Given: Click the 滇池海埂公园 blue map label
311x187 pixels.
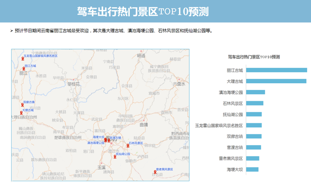Looking at the screenshot, I should [x=96, y=143].
